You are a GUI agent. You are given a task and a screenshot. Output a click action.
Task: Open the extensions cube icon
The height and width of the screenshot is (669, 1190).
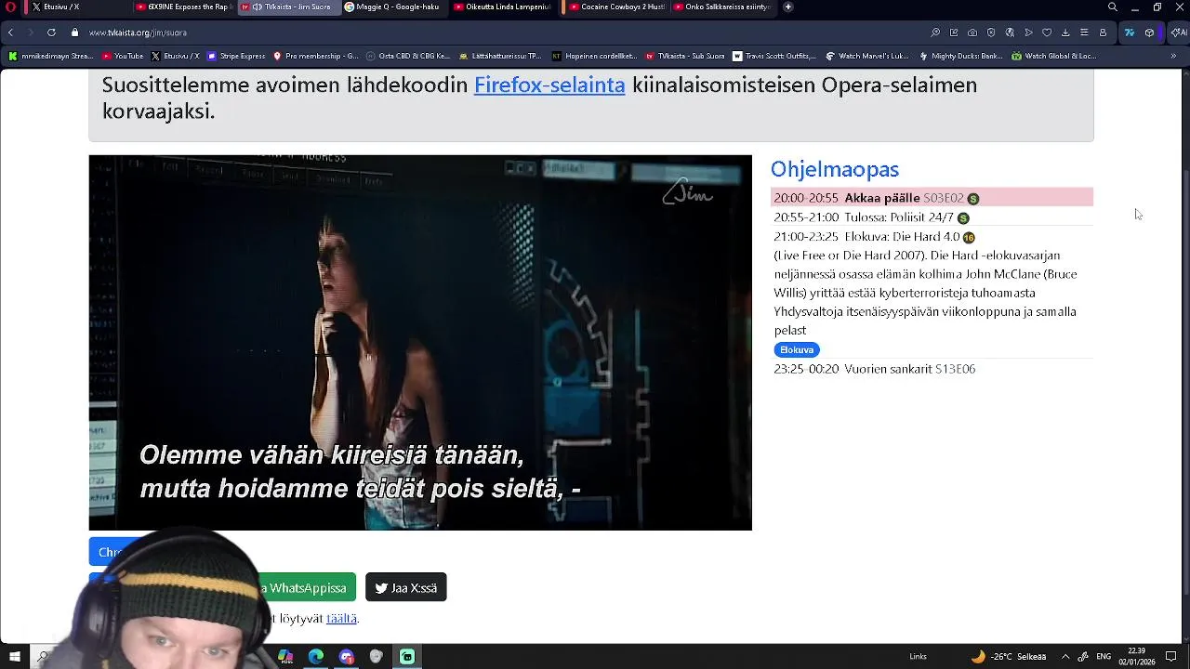click(1150, 33)
